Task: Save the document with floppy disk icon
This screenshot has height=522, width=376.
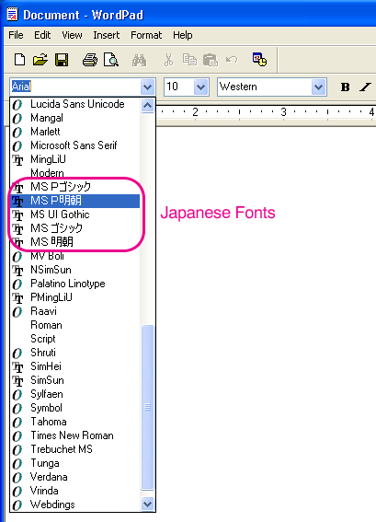Action: (x=62, y=60)
